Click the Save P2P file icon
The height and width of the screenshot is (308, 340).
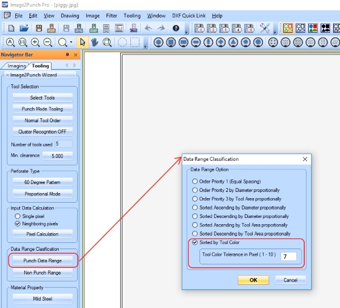(x=52, y=28)
